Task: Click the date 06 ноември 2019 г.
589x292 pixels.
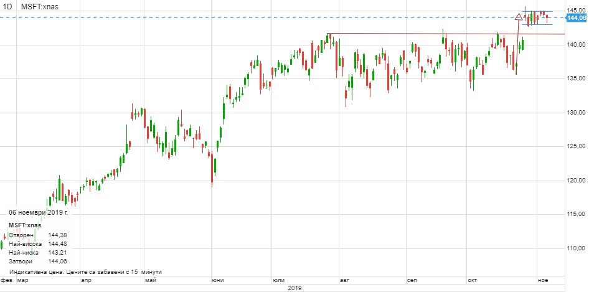Action: pos(38,212)
